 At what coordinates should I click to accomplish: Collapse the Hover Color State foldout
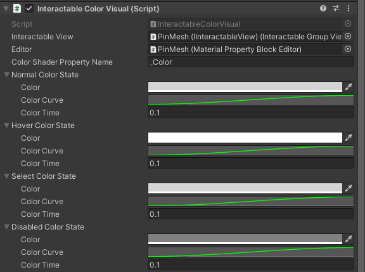point(7,126)
